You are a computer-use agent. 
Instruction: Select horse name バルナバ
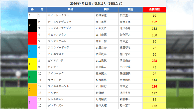click(x=53, y=93)
